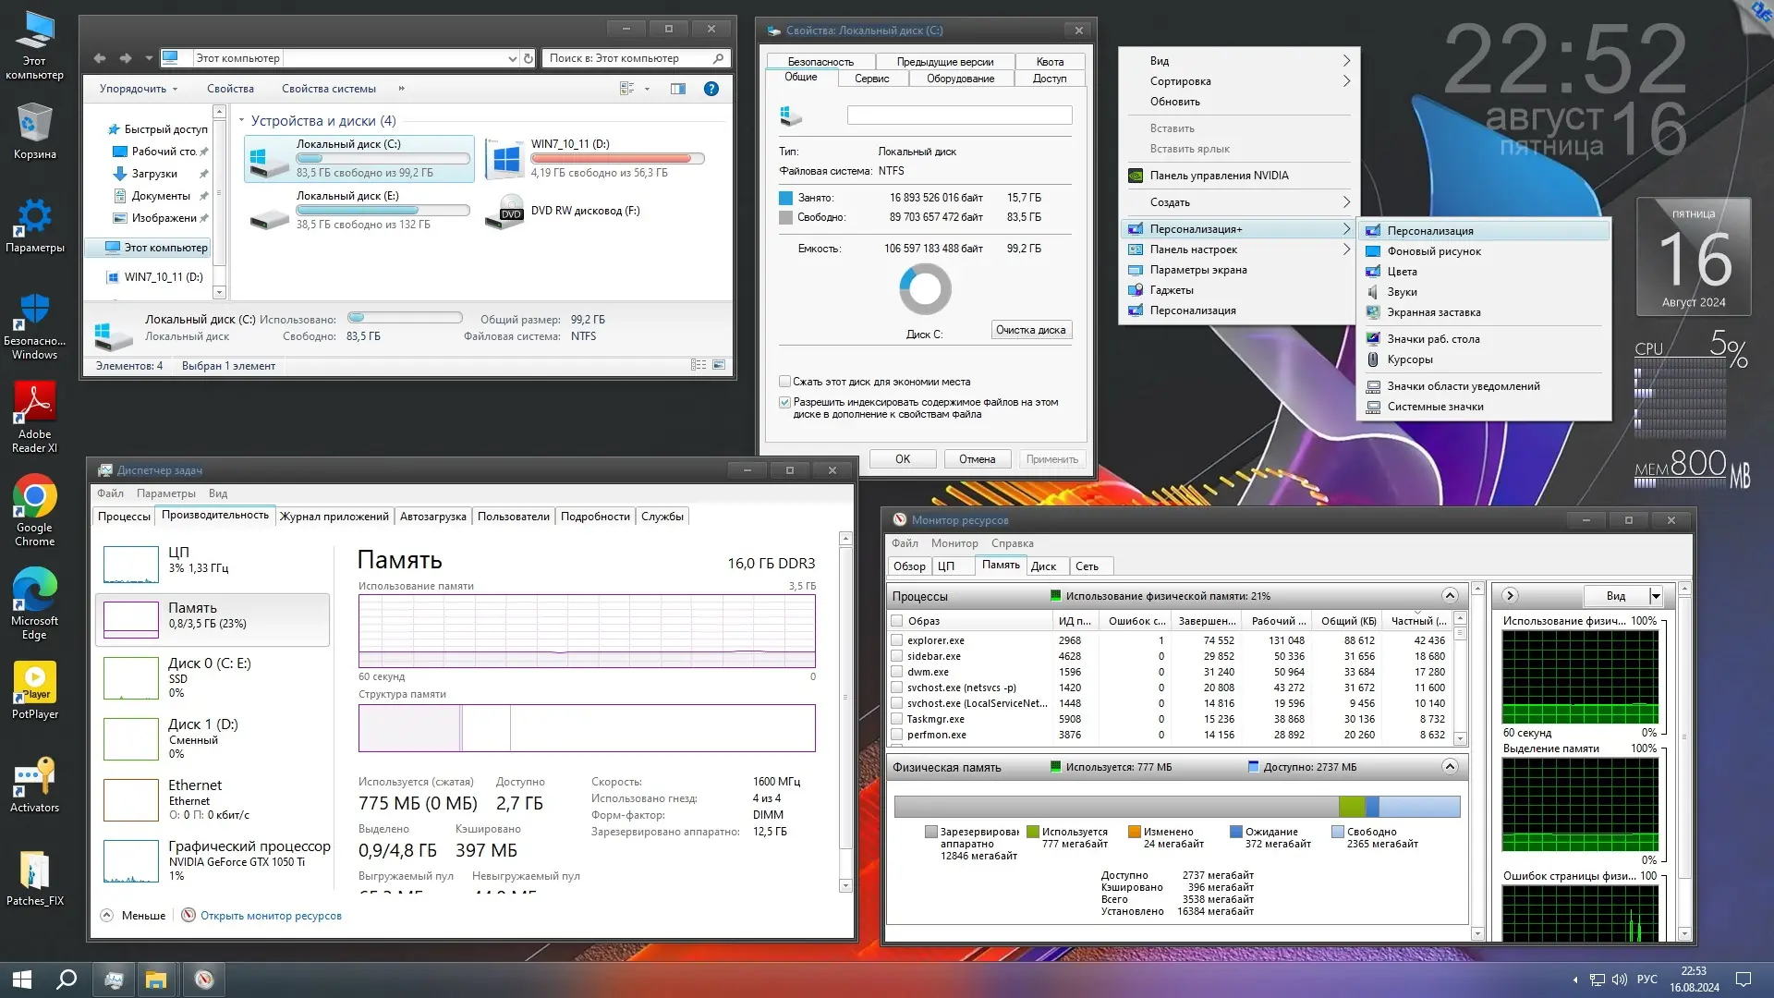The height and width of the screenshot is (998, 1774).
Task: Click the File Explorer taskbar icon
Action: (x=156, y=980)
